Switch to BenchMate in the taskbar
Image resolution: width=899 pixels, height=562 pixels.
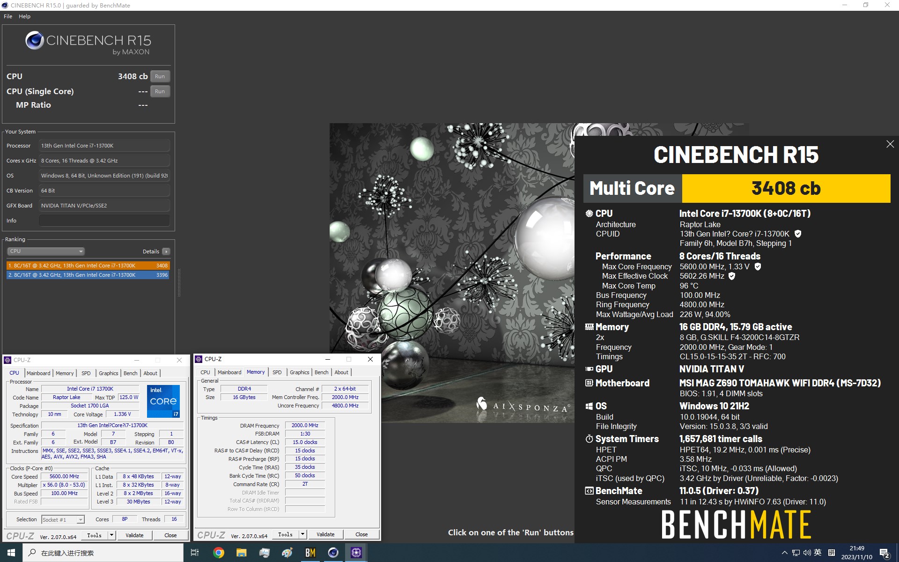click(310, 553)
